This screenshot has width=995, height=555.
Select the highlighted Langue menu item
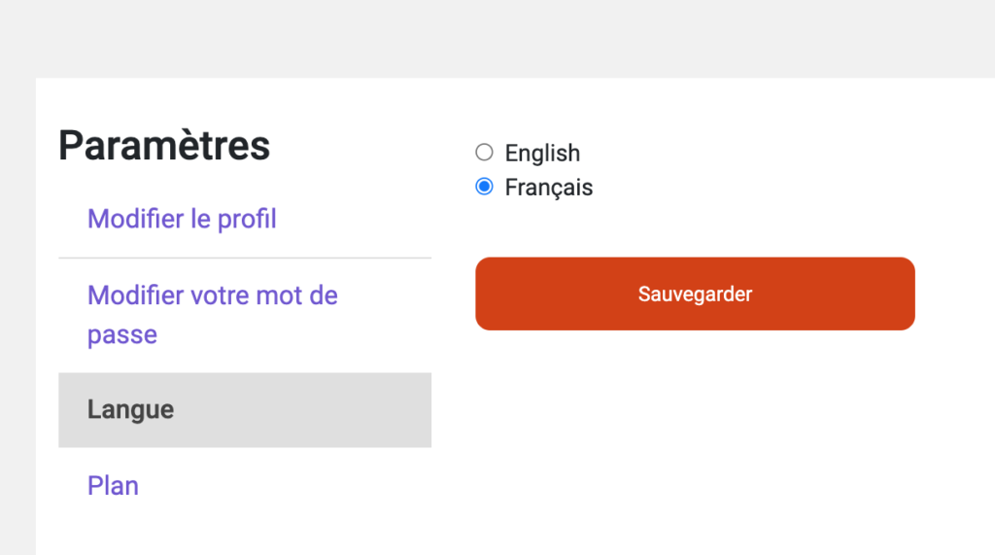coord(130,409)
